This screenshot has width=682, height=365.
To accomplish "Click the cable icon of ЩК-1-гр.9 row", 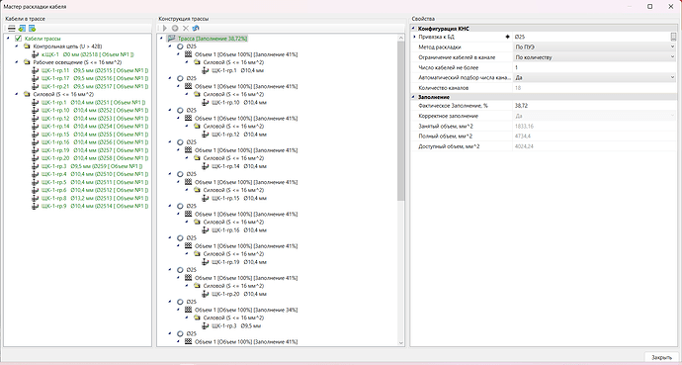I will (36, 206).
